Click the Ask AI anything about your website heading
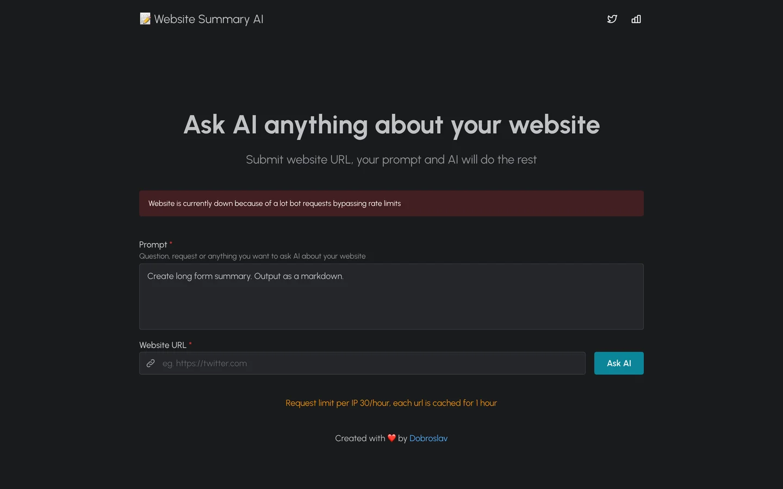783x489 pixels. tap(391, 125)
